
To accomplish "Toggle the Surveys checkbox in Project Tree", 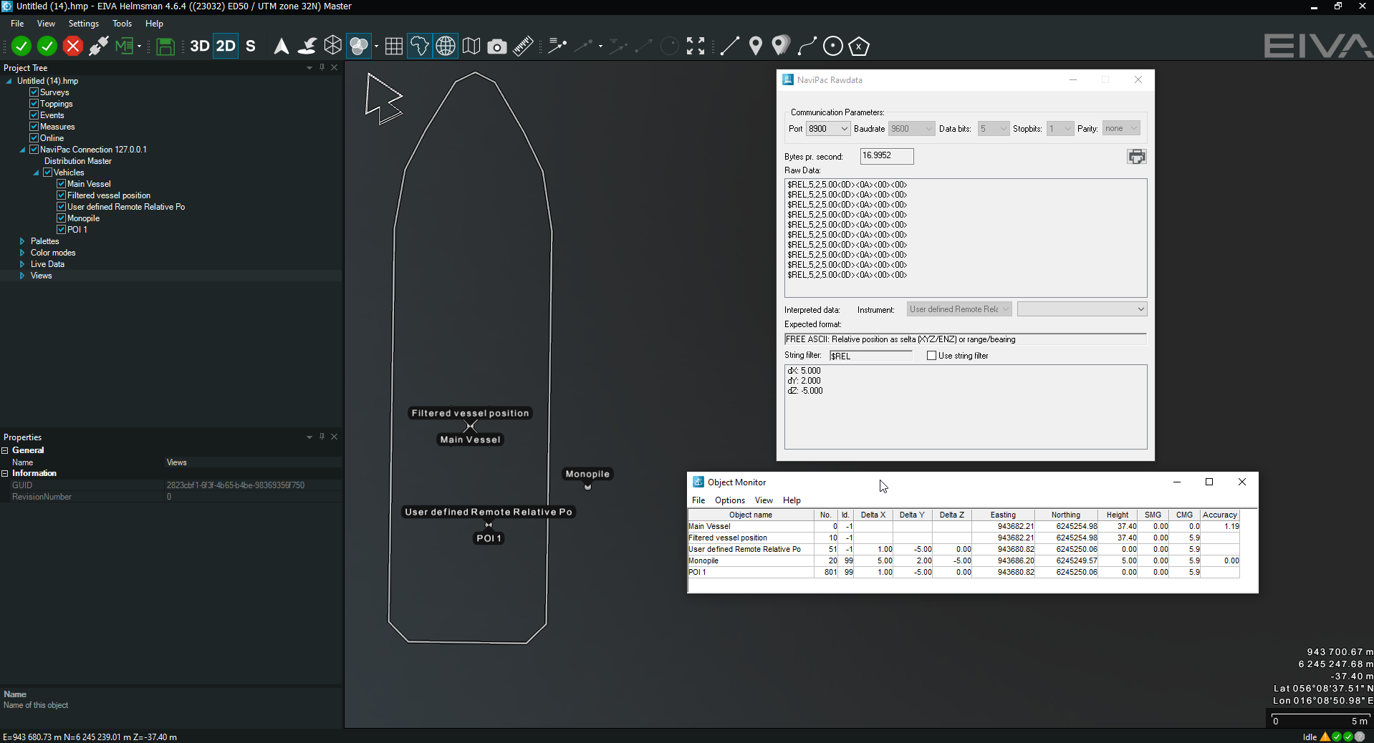I will tap(34, 92).
